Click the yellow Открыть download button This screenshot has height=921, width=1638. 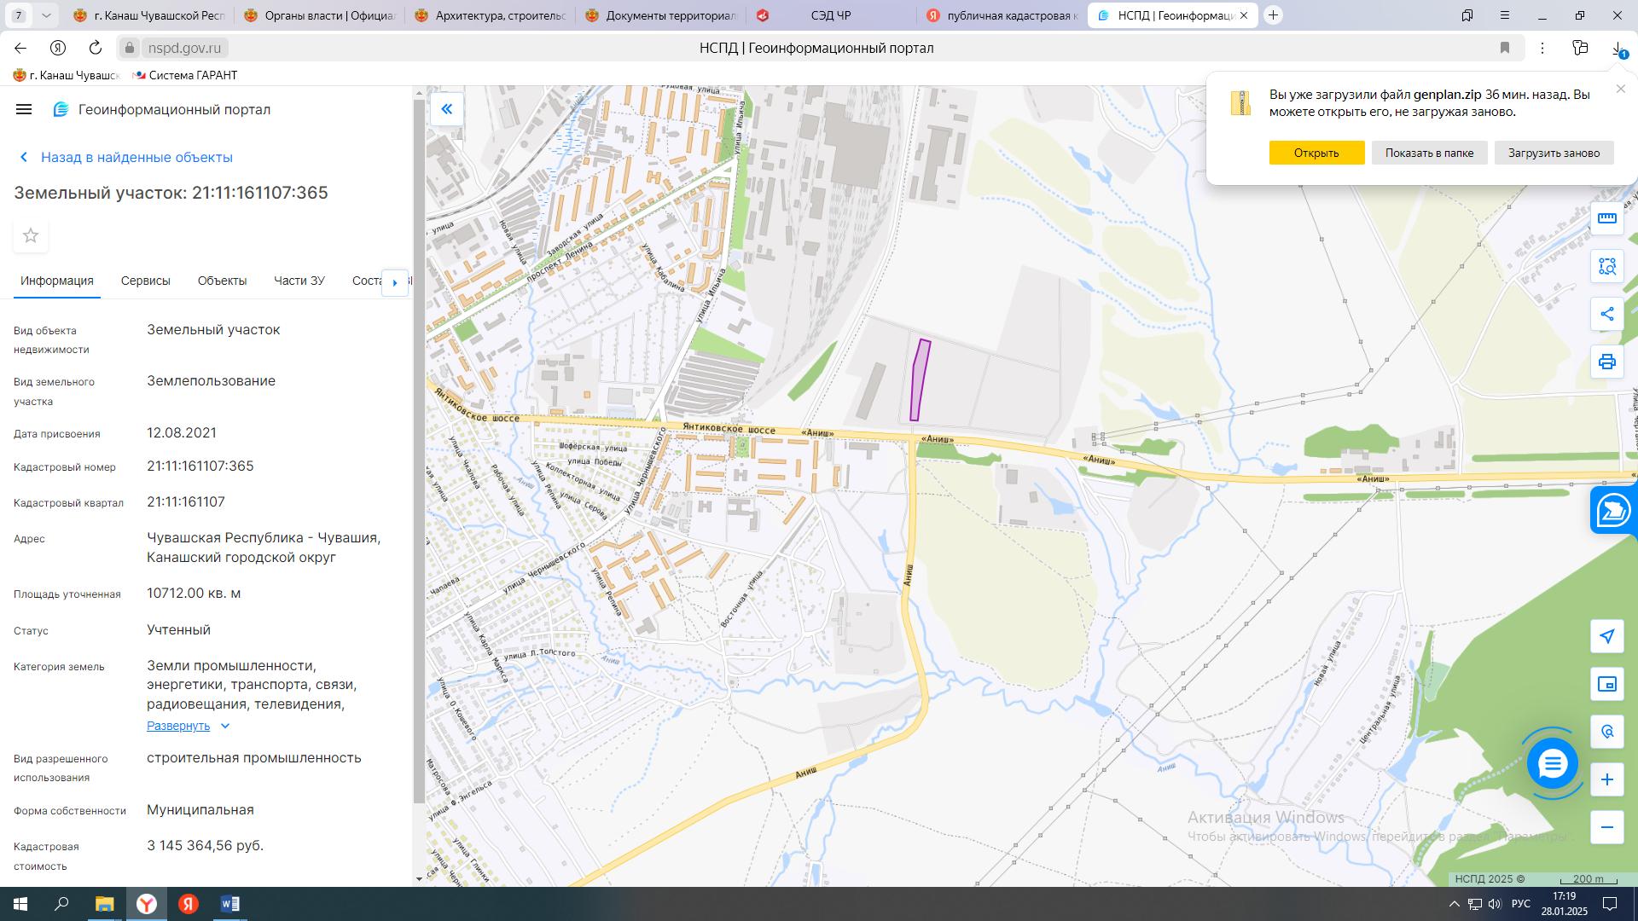coord(1316,153)
